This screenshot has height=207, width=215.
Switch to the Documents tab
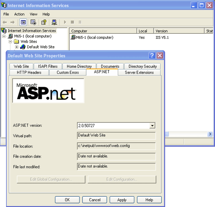point(110,66)
